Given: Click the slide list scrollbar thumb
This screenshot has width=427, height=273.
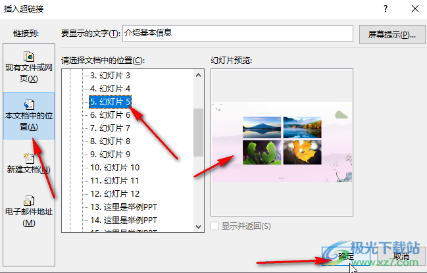Looking at the screenshot, I should (x=198, y=133).
